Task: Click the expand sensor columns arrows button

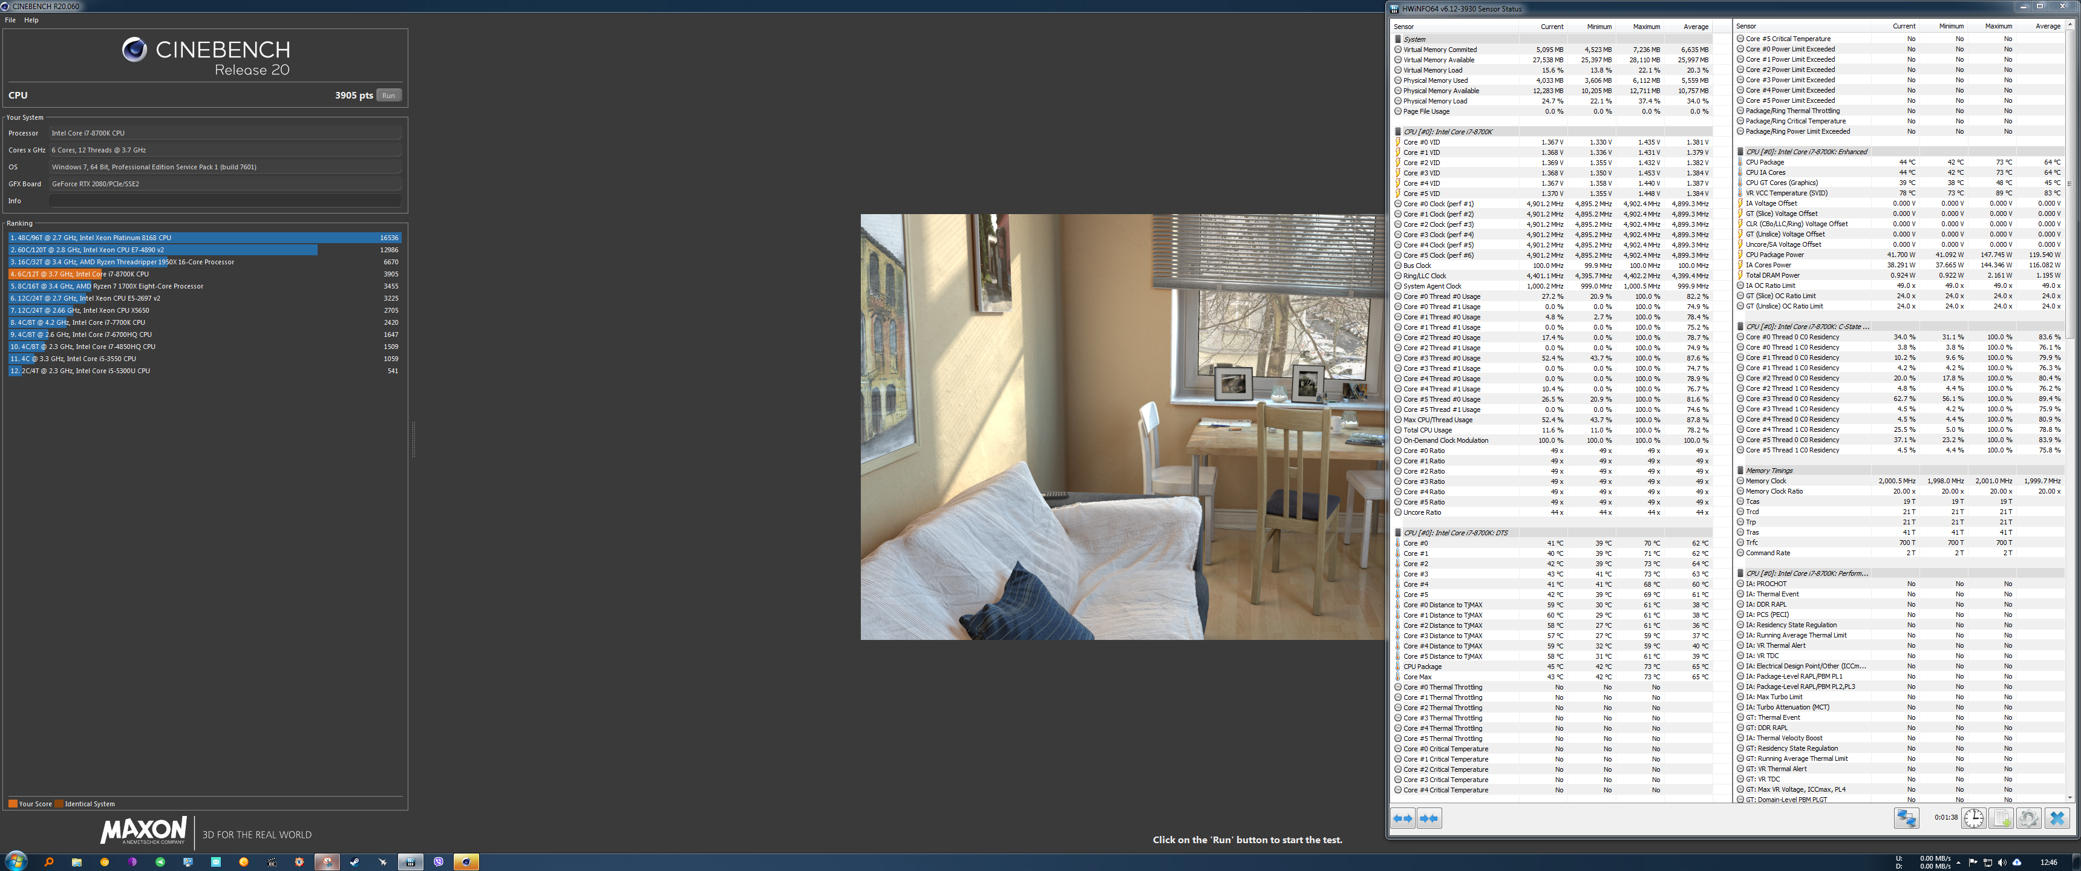Action: pyautogui.click(x=1402, y=818)
